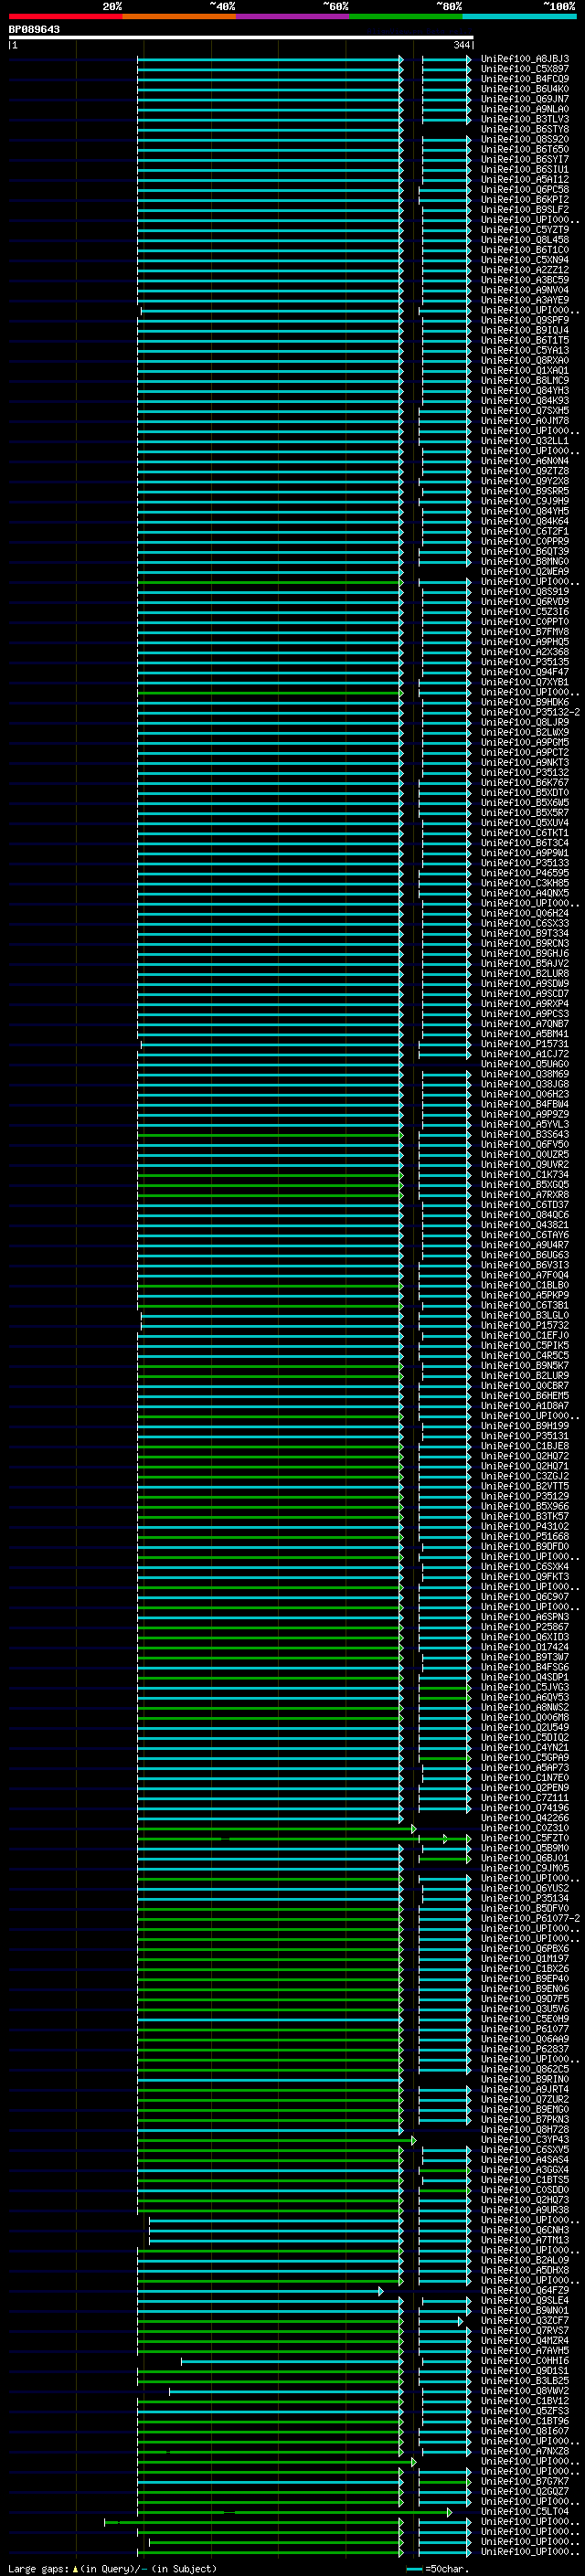This screenshot has height=2576, width=585.
Task: Select the UniRef100_B6STY8 label
Action: click(525, 129)
